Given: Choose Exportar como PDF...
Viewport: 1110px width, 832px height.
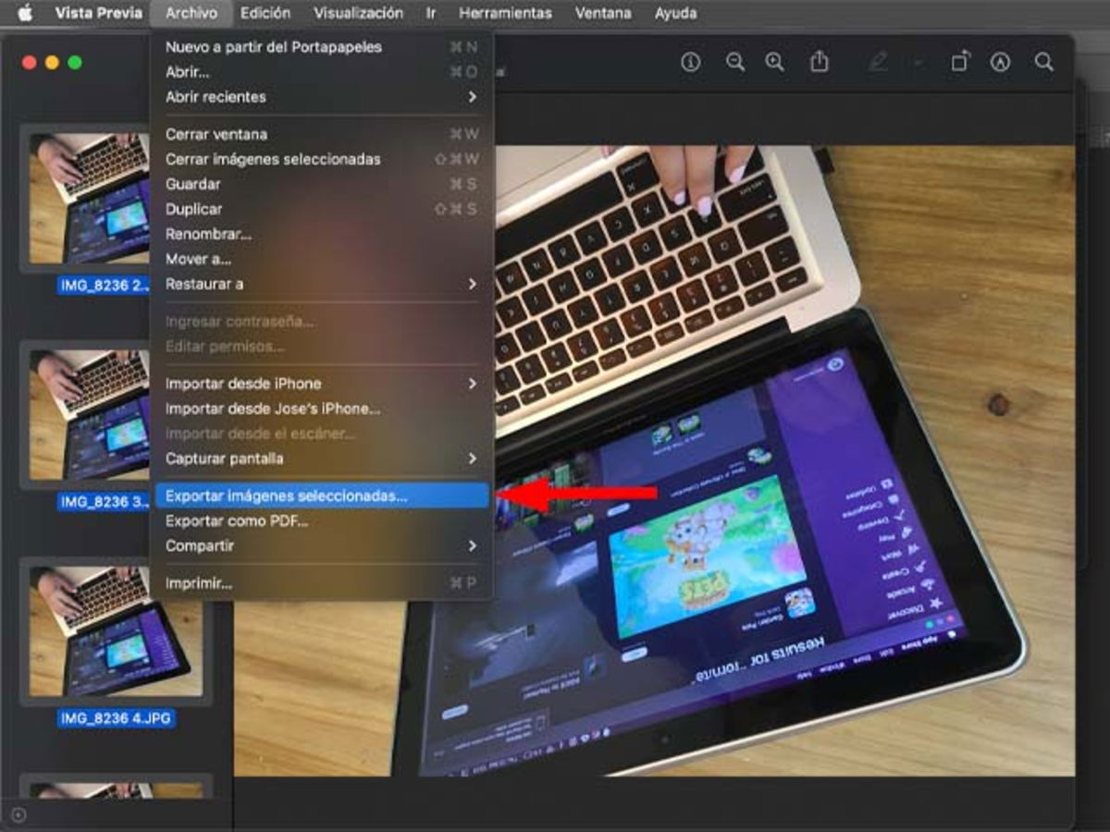Looking at the screenshot, I should [321, 520].
